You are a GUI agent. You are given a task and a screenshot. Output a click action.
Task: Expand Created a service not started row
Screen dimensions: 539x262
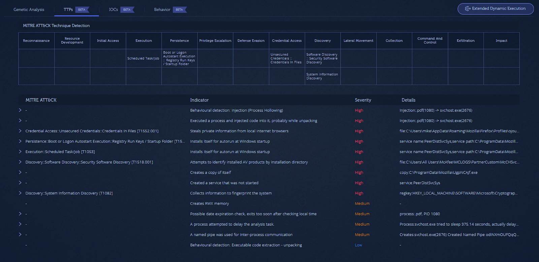[x=20, y=183]
